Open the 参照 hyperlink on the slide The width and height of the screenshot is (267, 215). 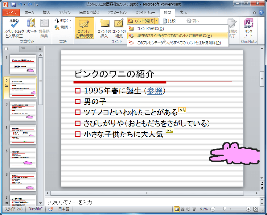(154, 91)
